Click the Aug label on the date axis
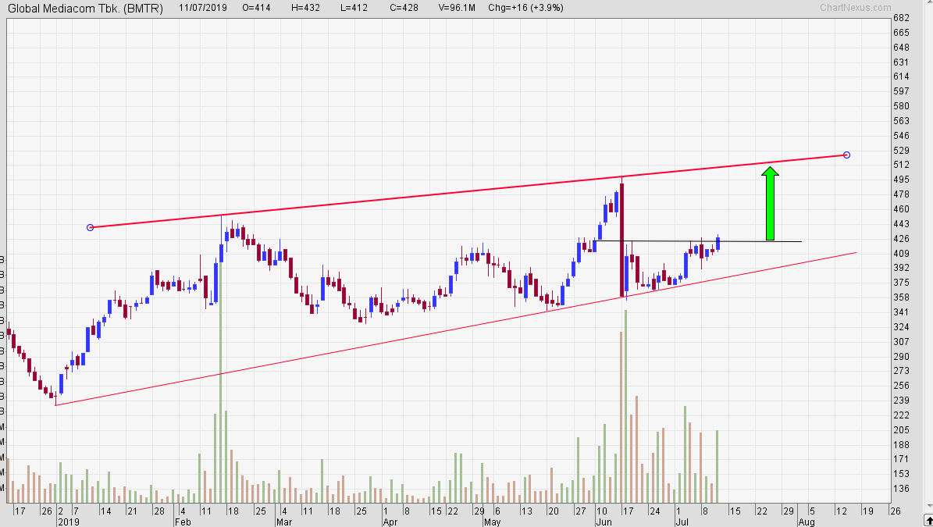 pyautogui.click(x=807, y=522)
